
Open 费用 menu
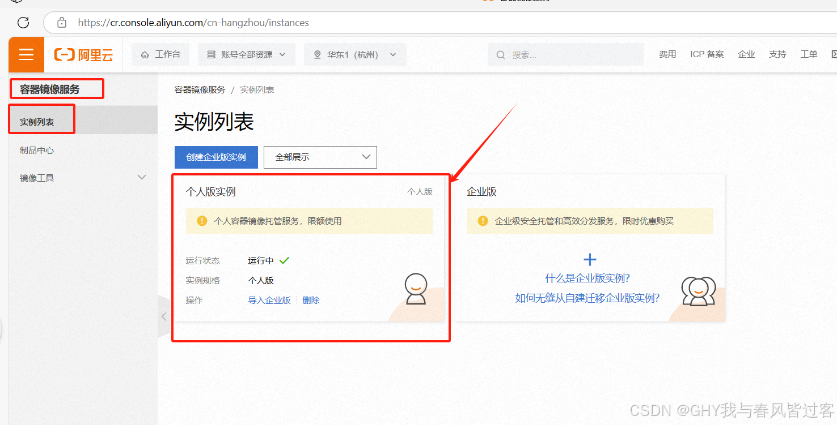[x=667, y=54]
